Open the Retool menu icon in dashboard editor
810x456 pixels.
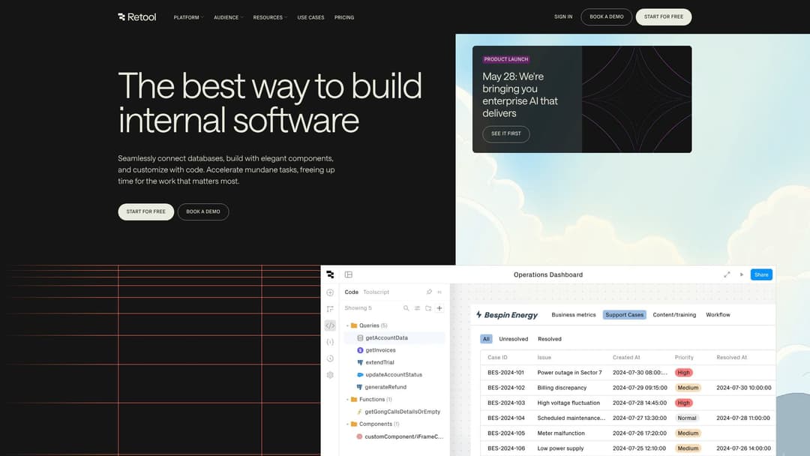pyautogui.click(x=330, y=274)
